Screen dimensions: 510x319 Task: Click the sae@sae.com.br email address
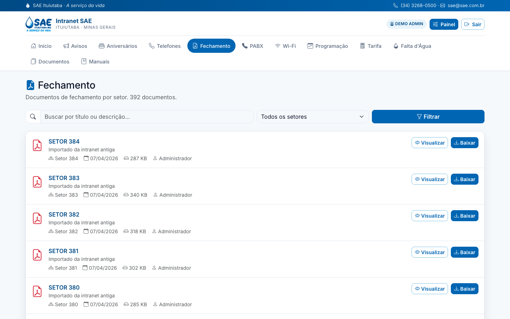click(x=466, y=5)
